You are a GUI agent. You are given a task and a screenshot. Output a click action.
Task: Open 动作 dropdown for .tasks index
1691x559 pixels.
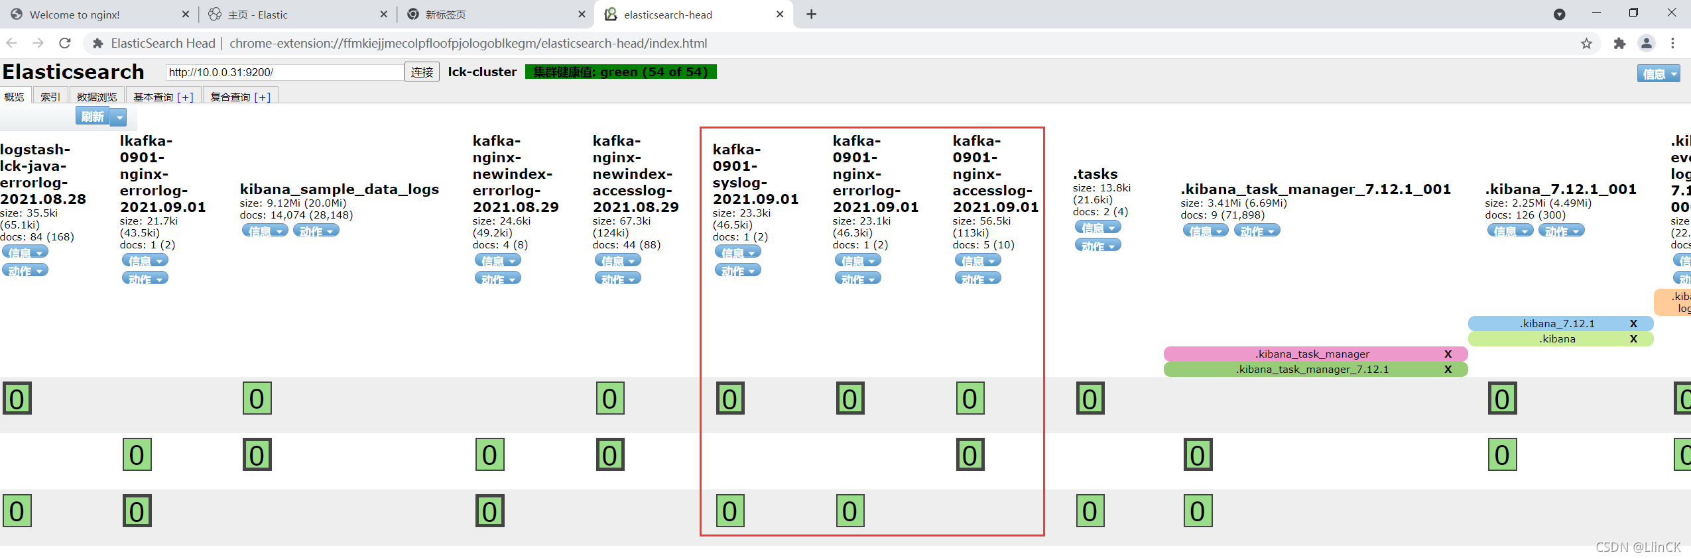(x=1098, y=245)
